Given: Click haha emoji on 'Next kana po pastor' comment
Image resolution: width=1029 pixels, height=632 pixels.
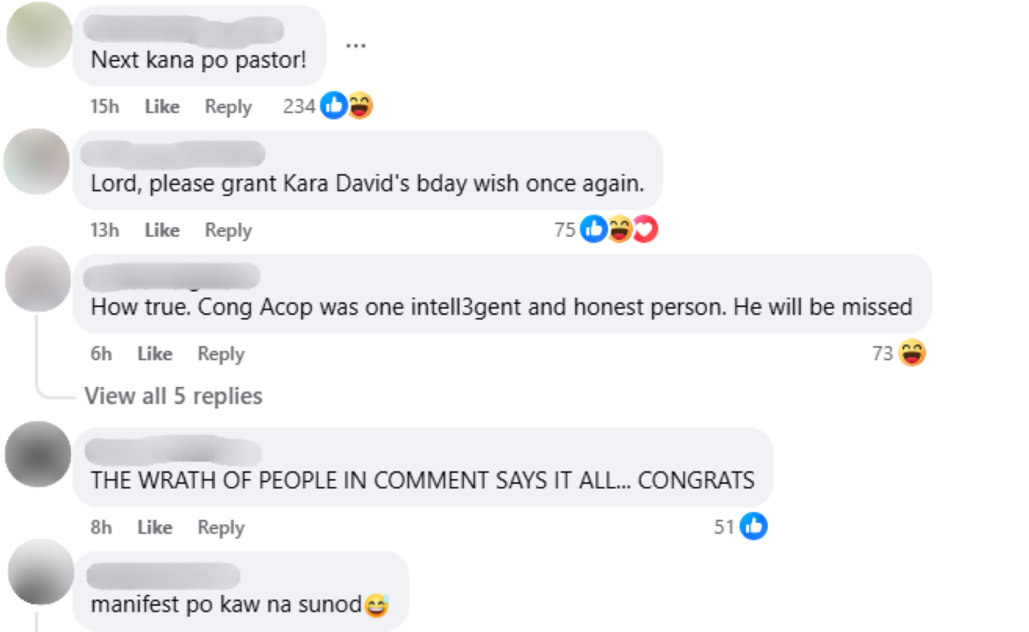Looking at the screenshot, I should pyautogui.click(x=360, y=106).
